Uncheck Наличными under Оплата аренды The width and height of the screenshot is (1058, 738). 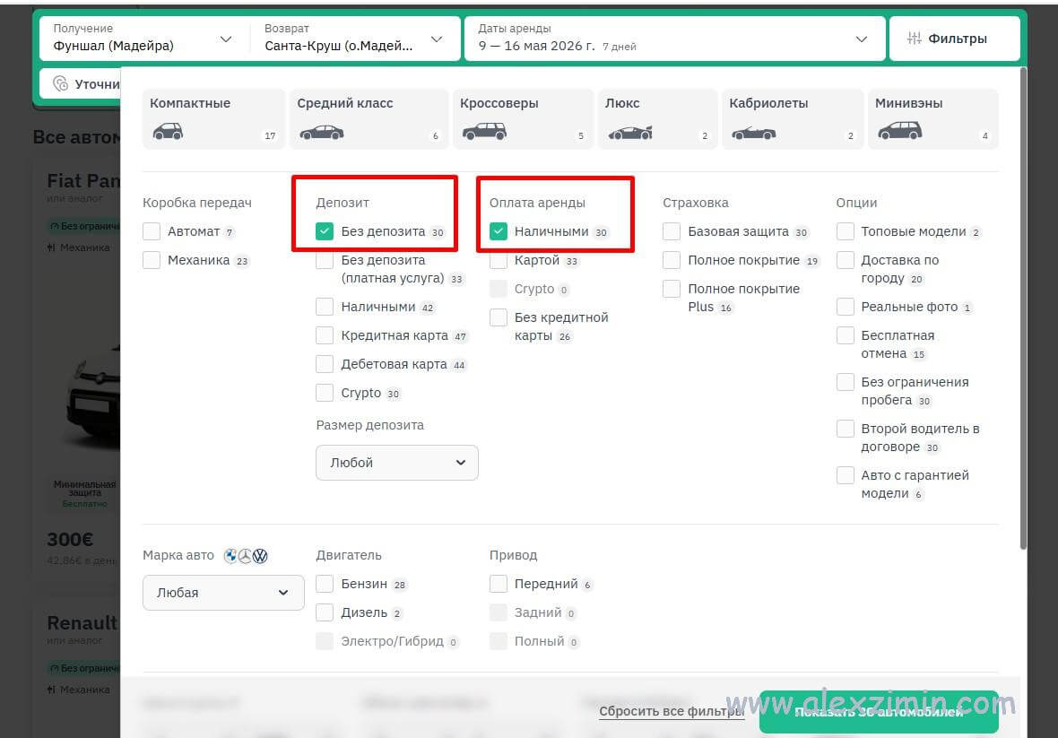point(498,231)
